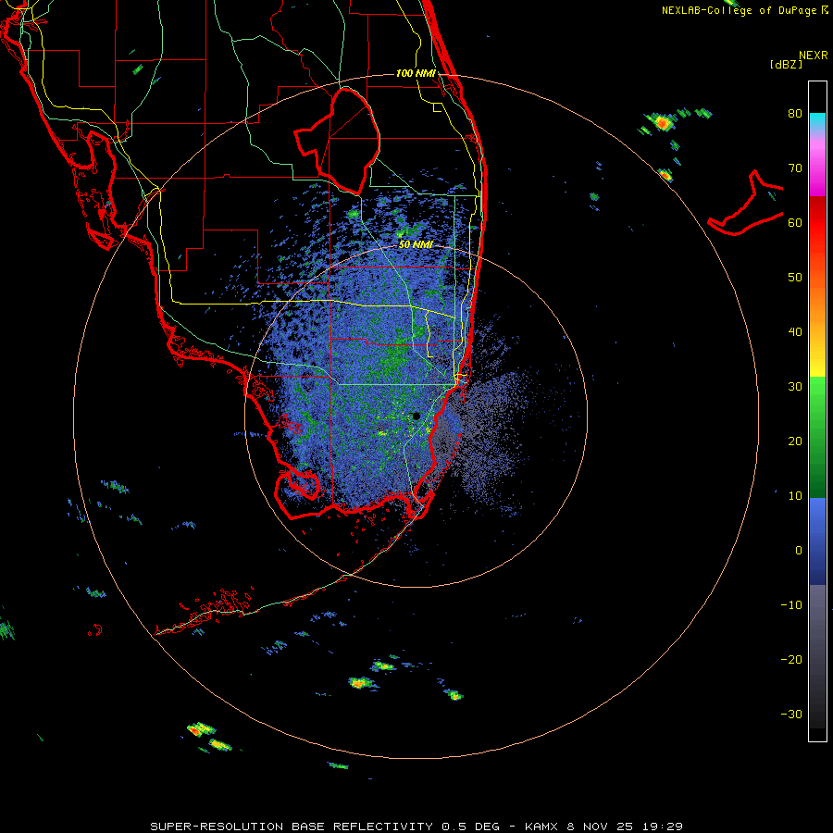
Task: Click the NEXLAB-College of DuPage label
Action: (744, 10)
